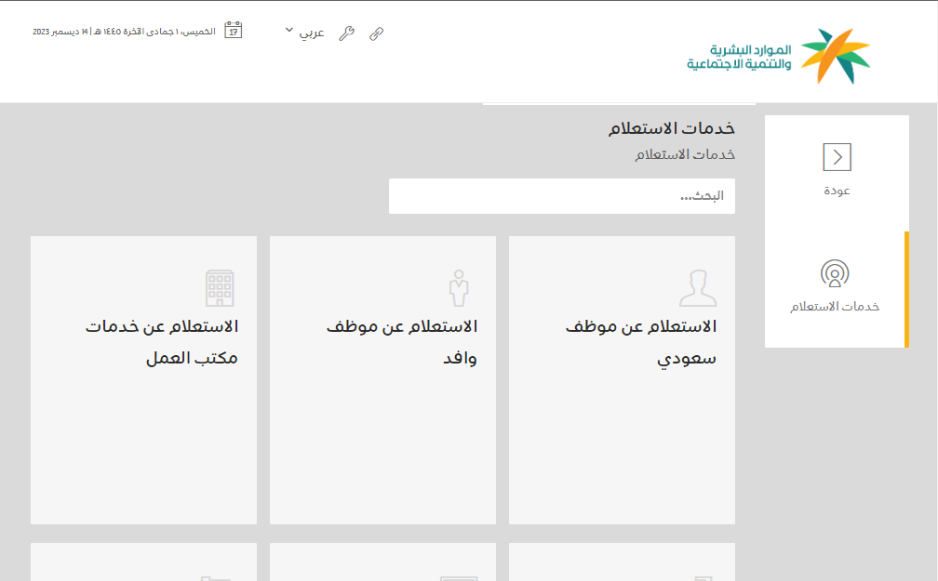The height and width of the screenshot is (581, 938).
Task: Open the عربي language dropdown
Action: (311, 33)
